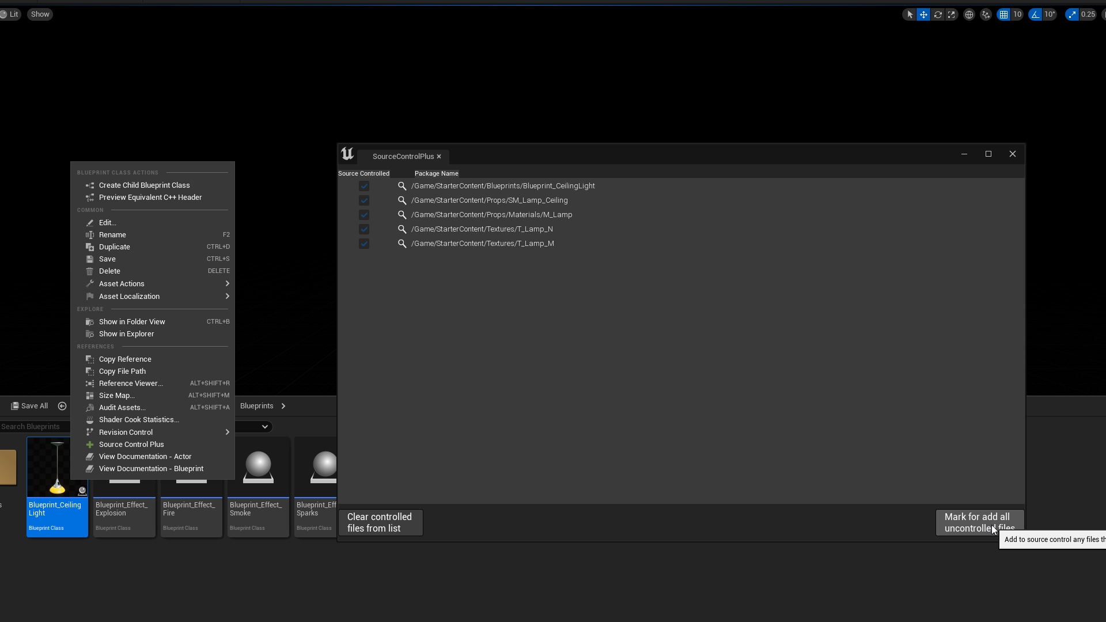This screenshot has height=622, width=1106.
Task: Enable surface snapping in the viewport toolbar
Action: (986, 14)
